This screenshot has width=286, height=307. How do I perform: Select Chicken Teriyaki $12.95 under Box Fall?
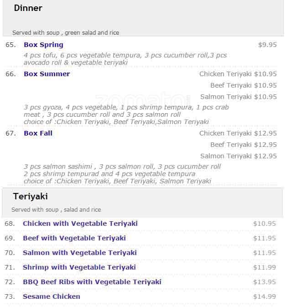tap(238, 133)
